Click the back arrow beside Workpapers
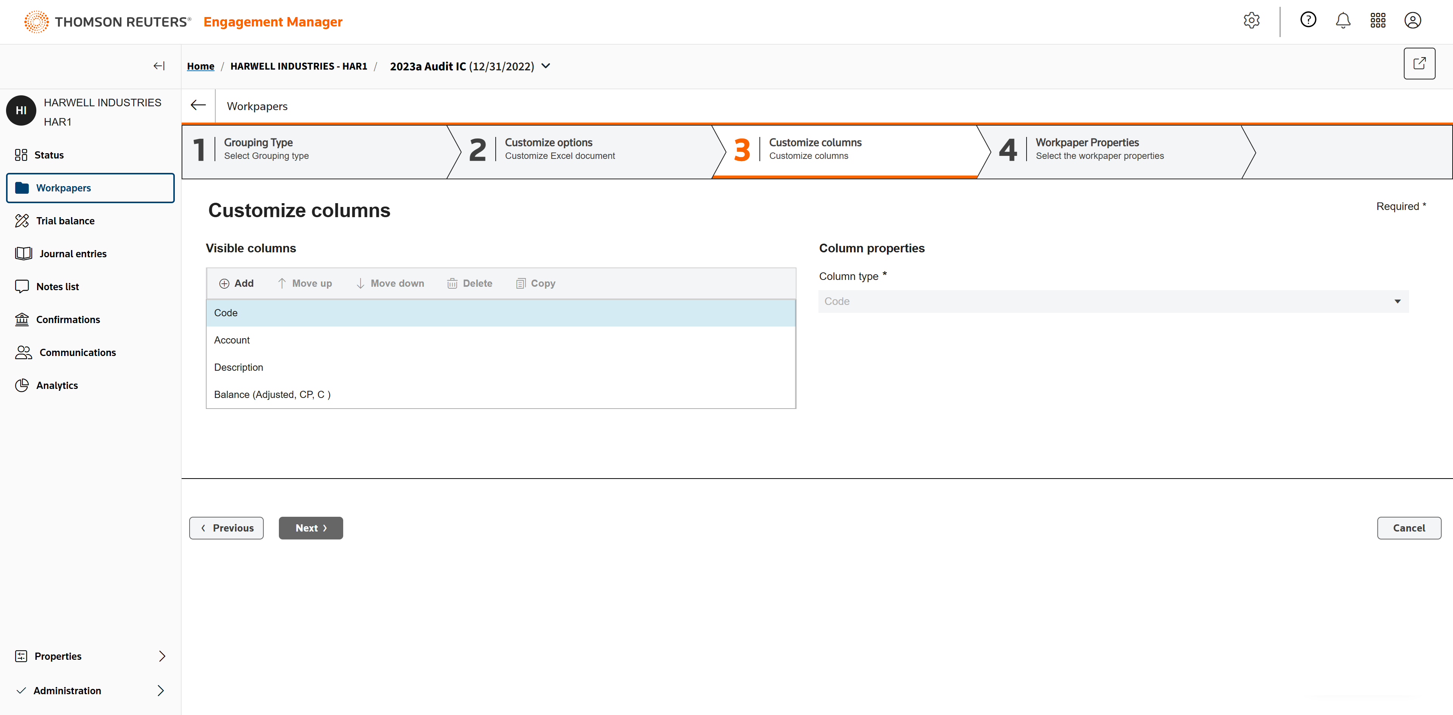 tap(198, 106)
